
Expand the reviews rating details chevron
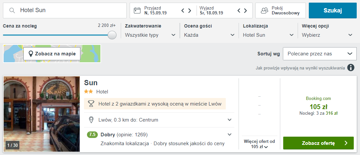point(230,134)
